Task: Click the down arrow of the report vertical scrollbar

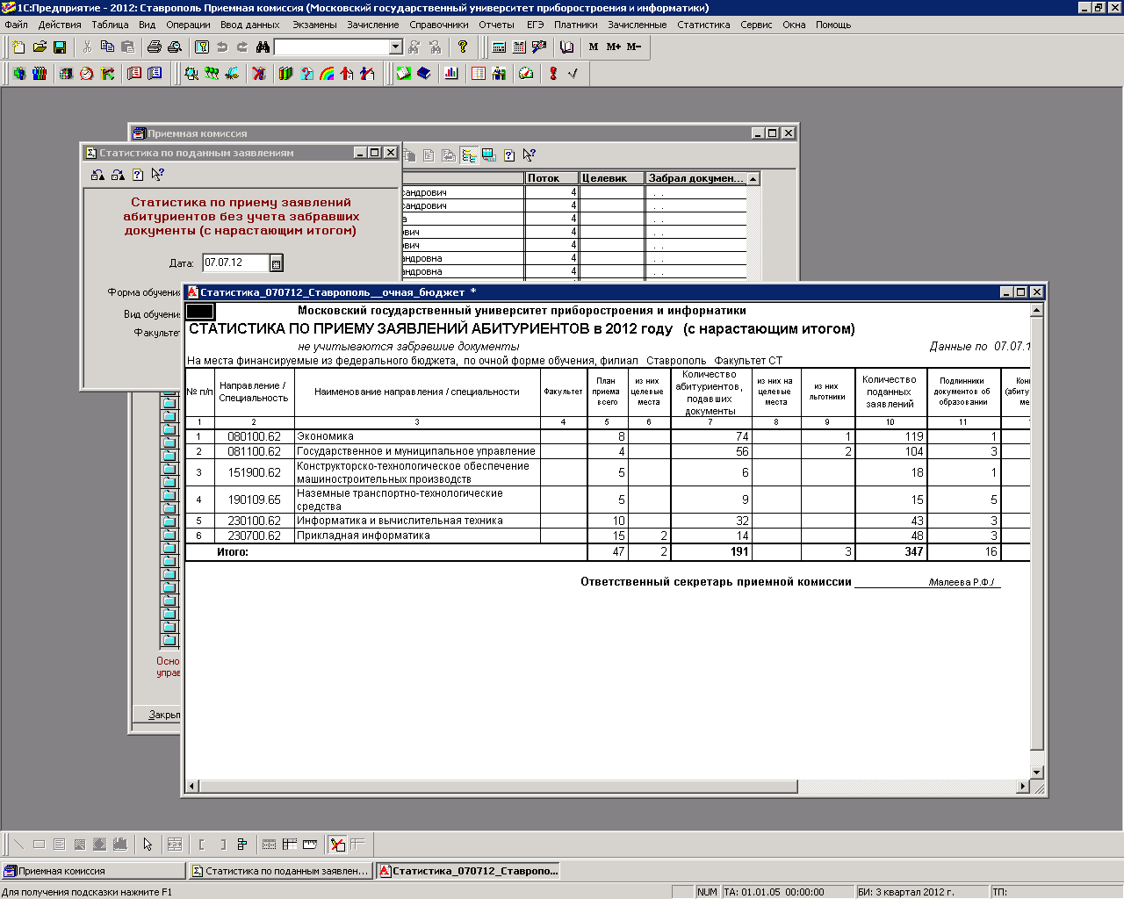Action: click(x=1037, y=773)
